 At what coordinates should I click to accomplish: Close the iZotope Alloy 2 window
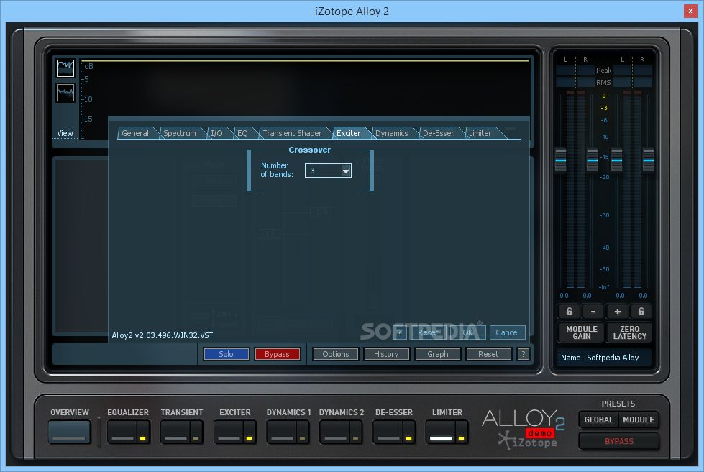coord(690,12)
